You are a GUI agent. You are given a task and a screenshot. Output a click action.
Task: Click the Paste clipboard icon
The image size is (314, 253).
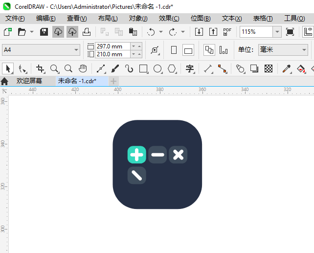click(133, 32)
